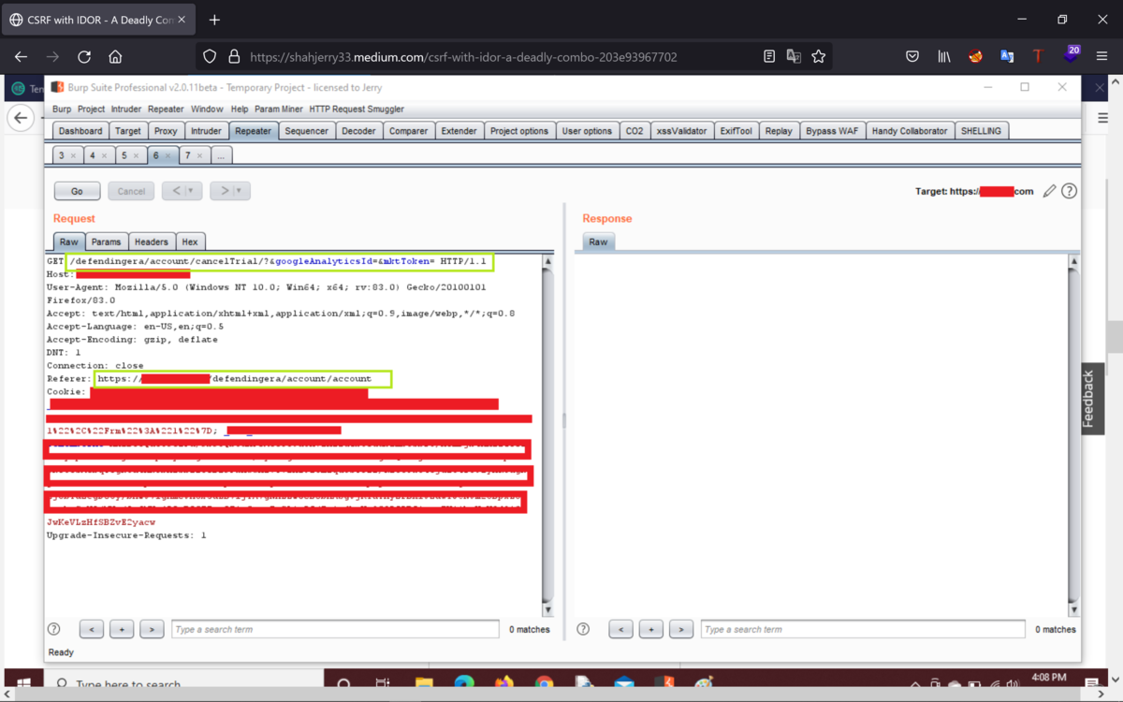
Task: Switch request view to Headers
Action: pos(152,241)
